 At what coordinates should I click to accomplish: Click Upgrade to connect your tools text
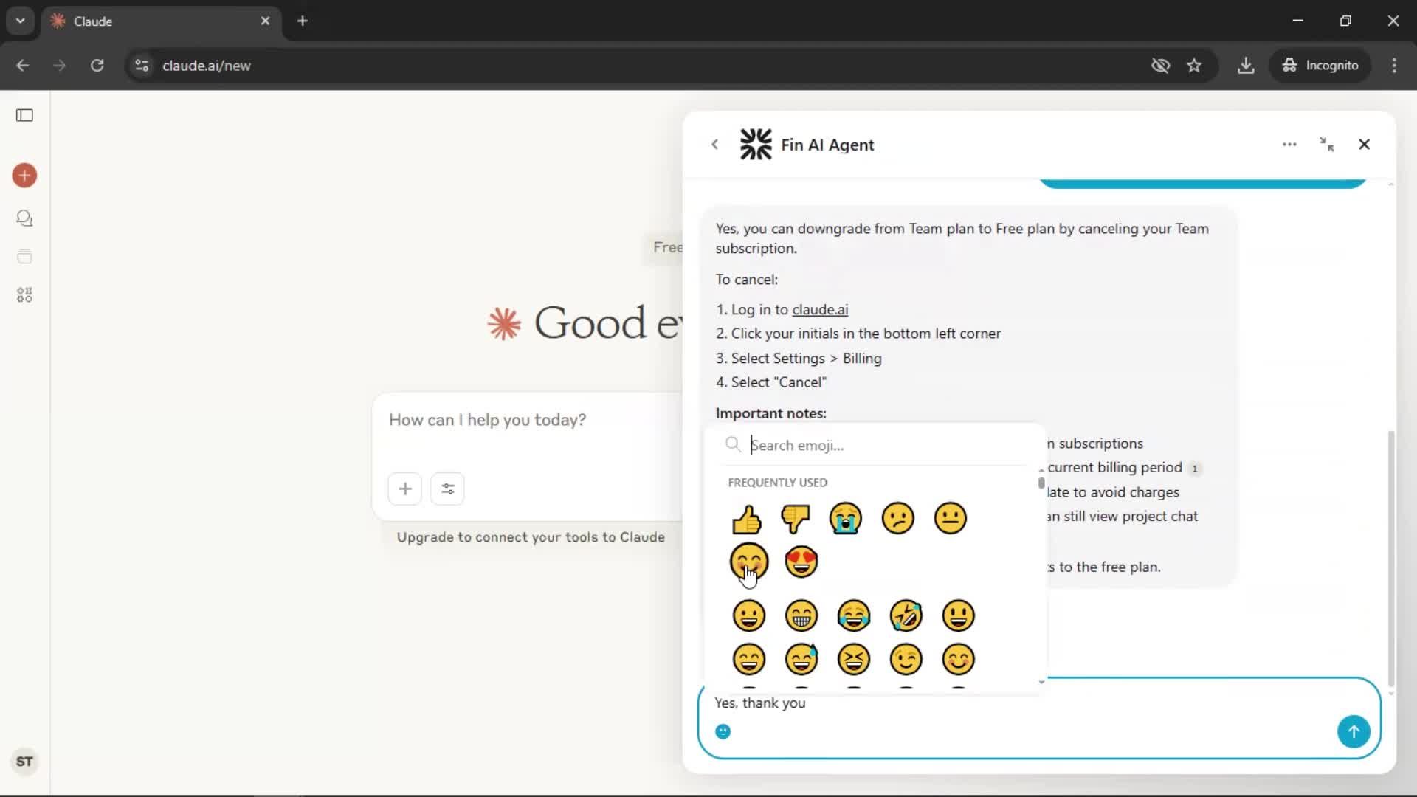pyautogui.click(x=531, y=537)
